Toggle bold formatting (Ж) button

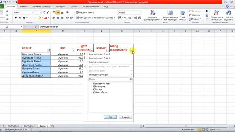point(16,18)
